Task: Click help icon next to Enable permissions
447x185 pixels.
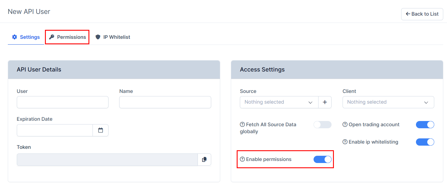Action: point(242,159)
